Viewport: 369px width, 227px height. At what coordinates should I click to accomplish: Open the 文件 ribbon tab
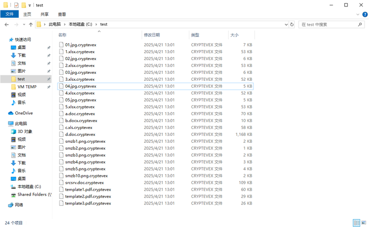(9, 14)
